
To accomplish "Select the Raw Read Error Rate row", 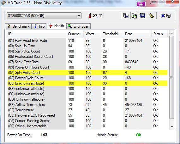I will pos(87,41).
